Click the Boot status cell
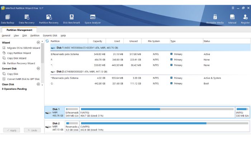 point(206,83)
